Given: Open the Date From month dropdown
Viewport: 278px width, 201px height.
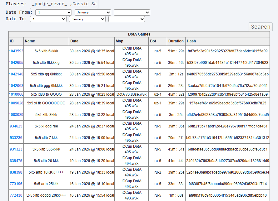Looking at the screenshot, I should [x=93, y=12].
